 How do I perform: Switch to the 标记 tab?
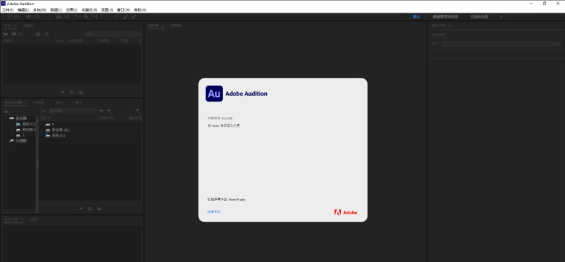coord(59,102)
